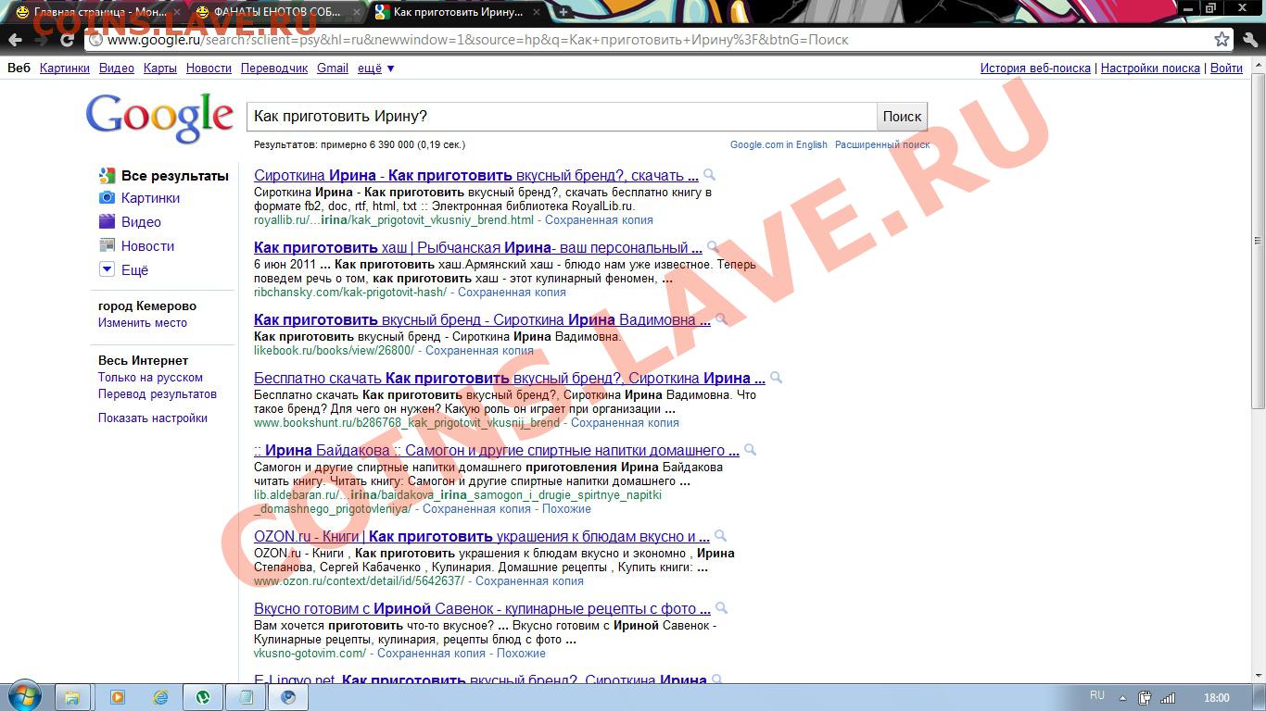Preview magnifier for the likebook.ru result
Image resolution: width=1266 pixels, height=711 pixels.
point(721,318)
